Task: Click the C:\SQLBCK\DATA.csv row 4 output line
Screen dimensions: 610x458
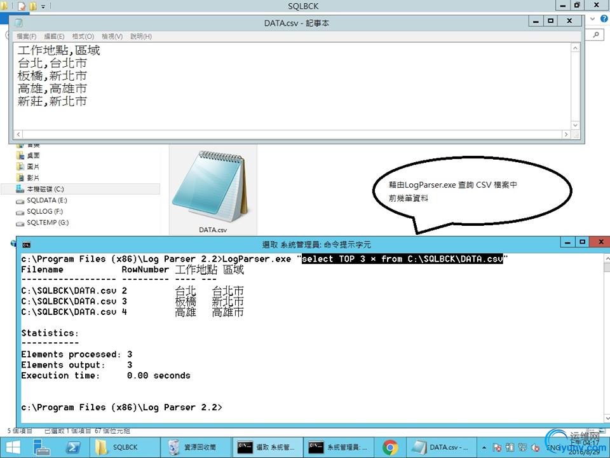Action: 132,312
